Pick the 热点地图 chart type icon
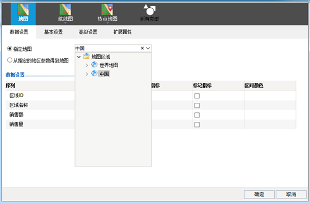 tap(107, 10)
